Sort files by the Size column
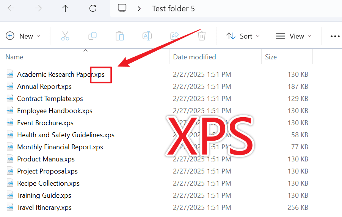342x217 pixels. [x=271, y=57]
